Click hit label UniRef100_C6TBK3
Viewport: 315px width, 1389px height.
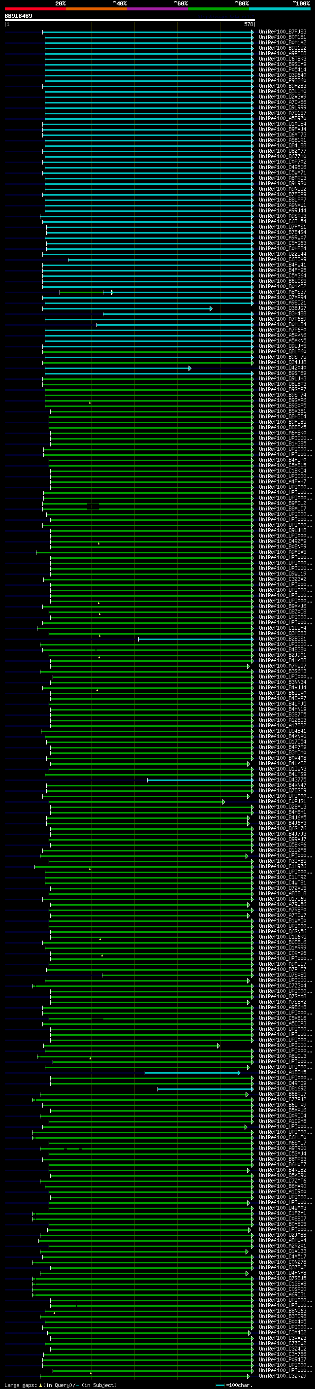pos(283,59)
